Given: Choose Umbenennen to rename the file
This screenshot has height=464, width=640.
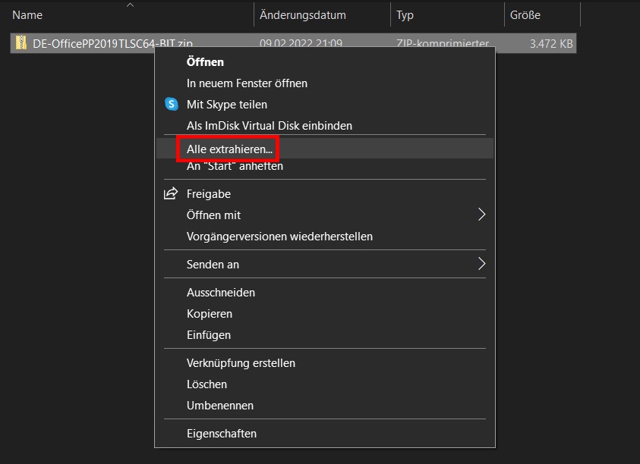Looking at the screenshot, I should (220, 405).
